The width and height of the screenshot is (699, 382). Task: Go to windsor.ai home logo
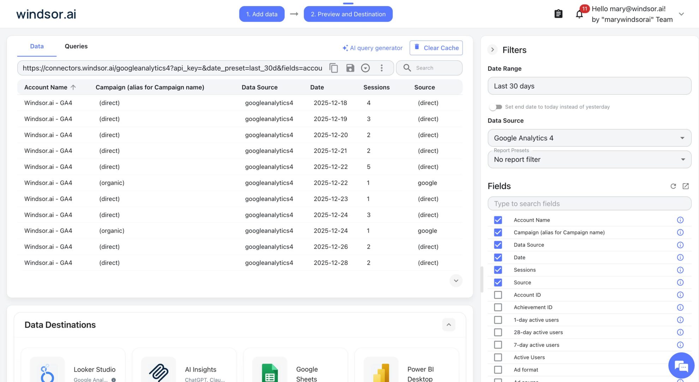46,14
